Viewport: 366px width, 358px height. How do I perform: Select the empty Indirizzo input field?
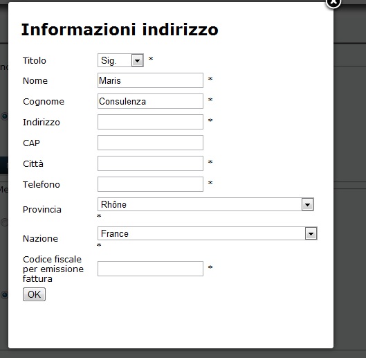pos(150,122)
